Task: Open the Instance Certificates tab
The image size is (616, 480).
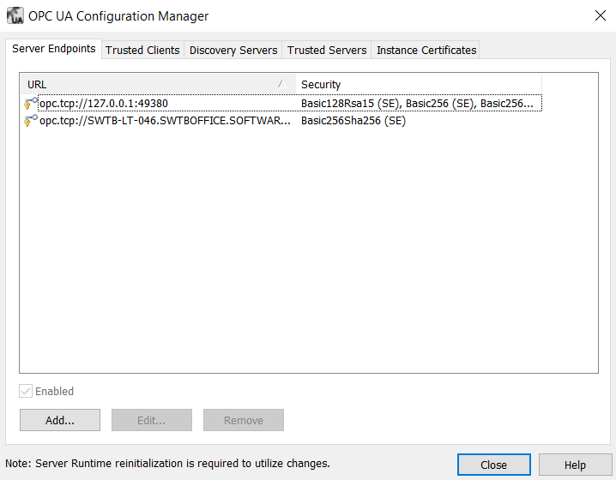Action: tap(426, 51)
